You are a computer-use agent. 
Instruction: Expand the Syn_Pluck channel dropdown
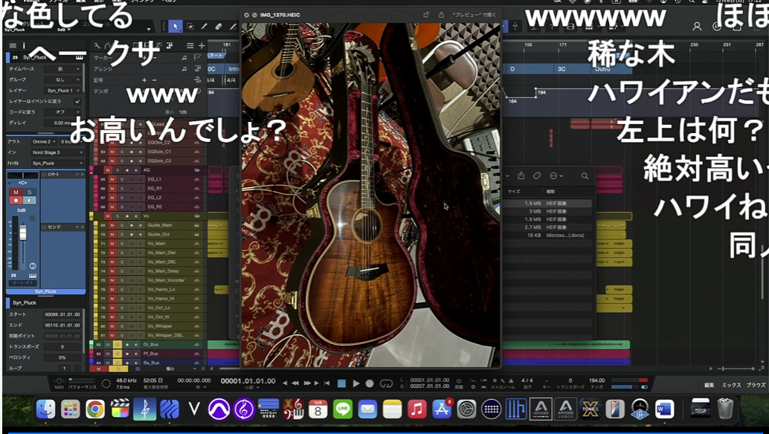coord(57,163)
